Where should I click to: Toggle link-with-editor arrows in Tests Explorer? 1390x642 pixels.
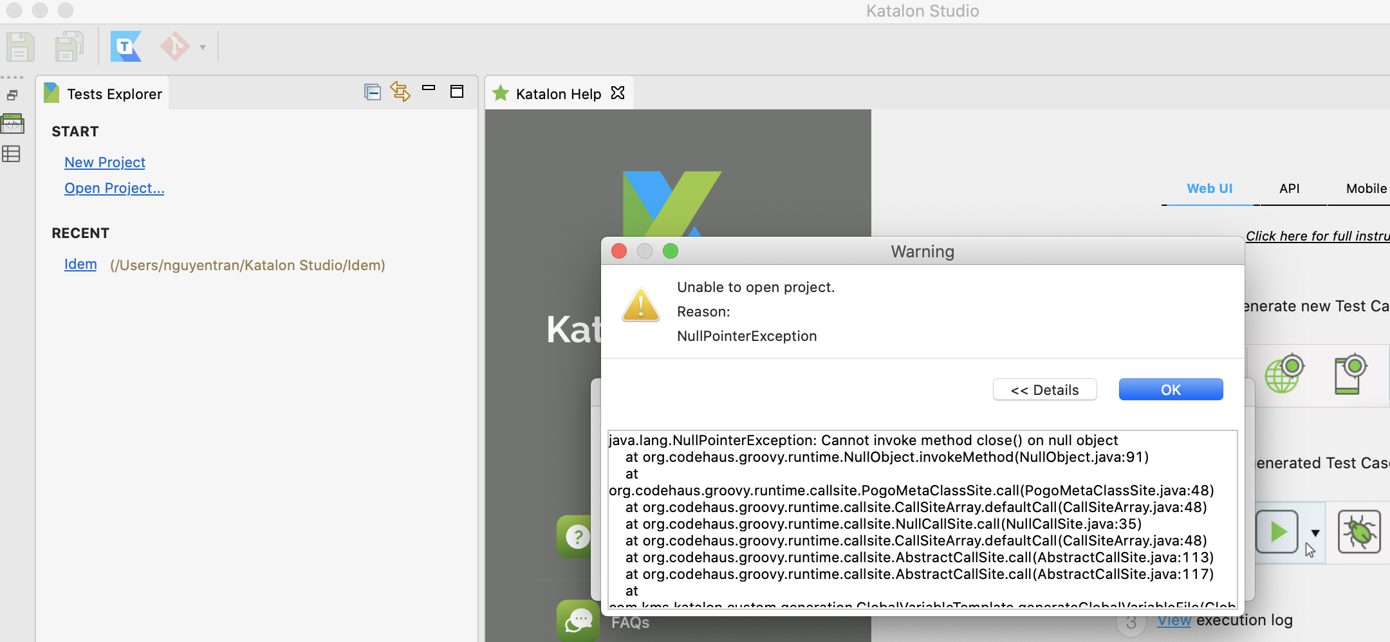[400, 91]
